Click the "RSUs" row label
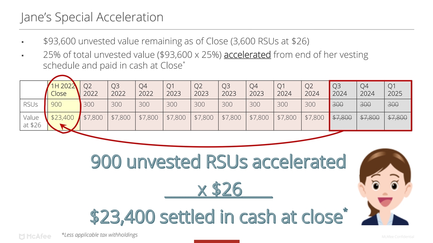 pos(30,104)
